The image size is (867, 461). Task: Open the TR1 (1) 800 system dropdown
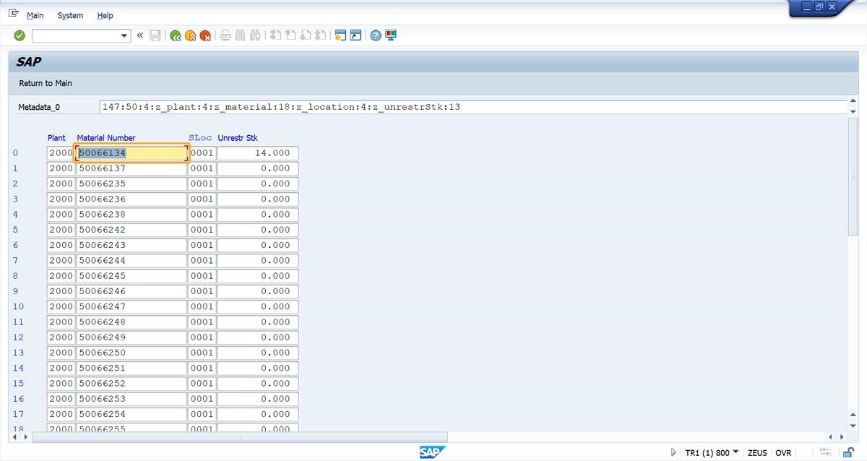point(736,452)
